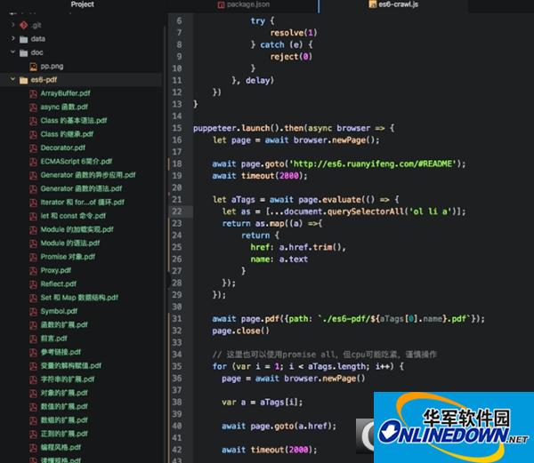Image resolution: width=534 pixels, height=463 pixels.
Task: Expand the data folder chevron
Action: [13, 38]
